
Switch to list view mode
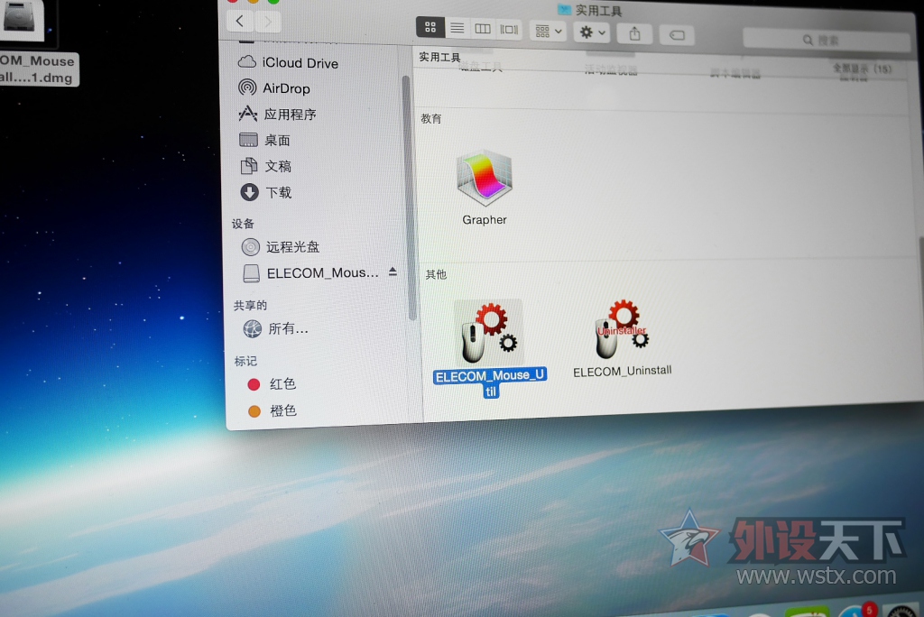tap(457, 29)
